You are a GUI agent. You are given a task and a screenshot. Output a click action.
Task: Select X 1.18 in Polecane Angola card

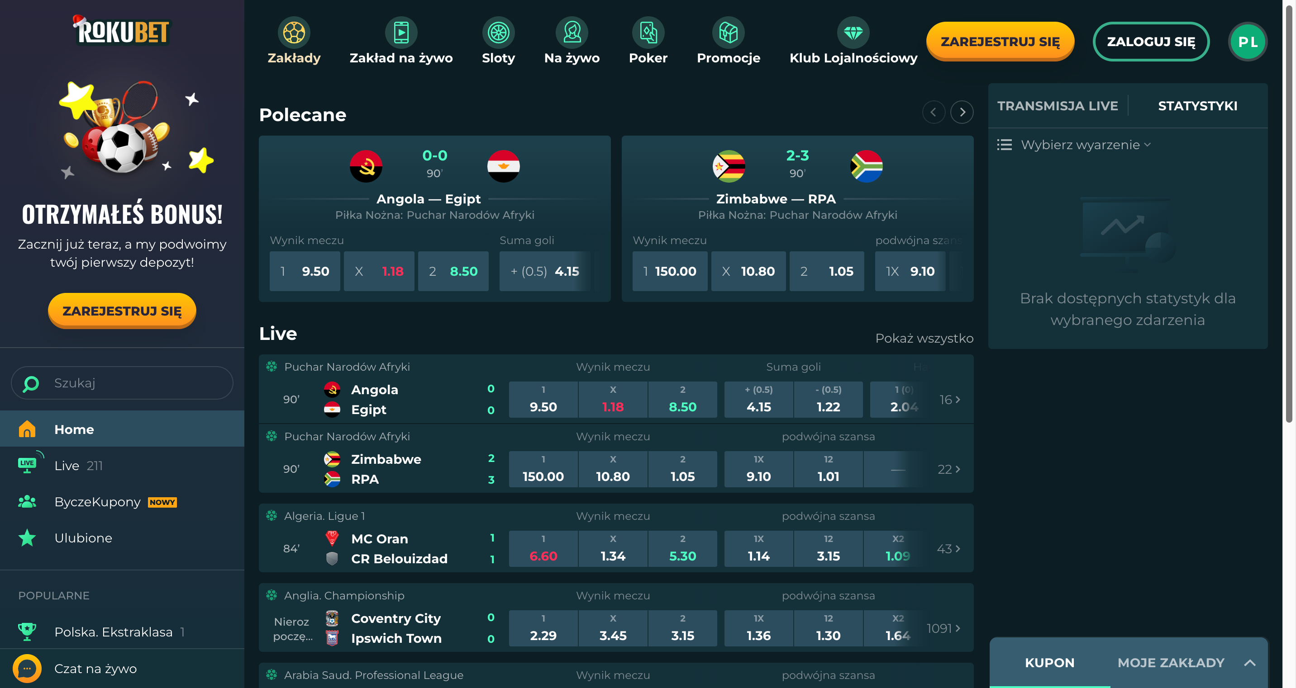[379, 271]
